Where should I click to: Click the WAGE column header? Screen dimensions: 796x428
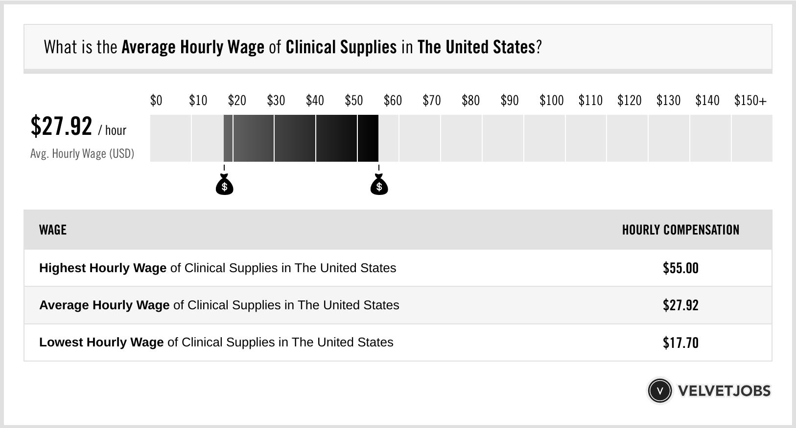coord(53,230)
